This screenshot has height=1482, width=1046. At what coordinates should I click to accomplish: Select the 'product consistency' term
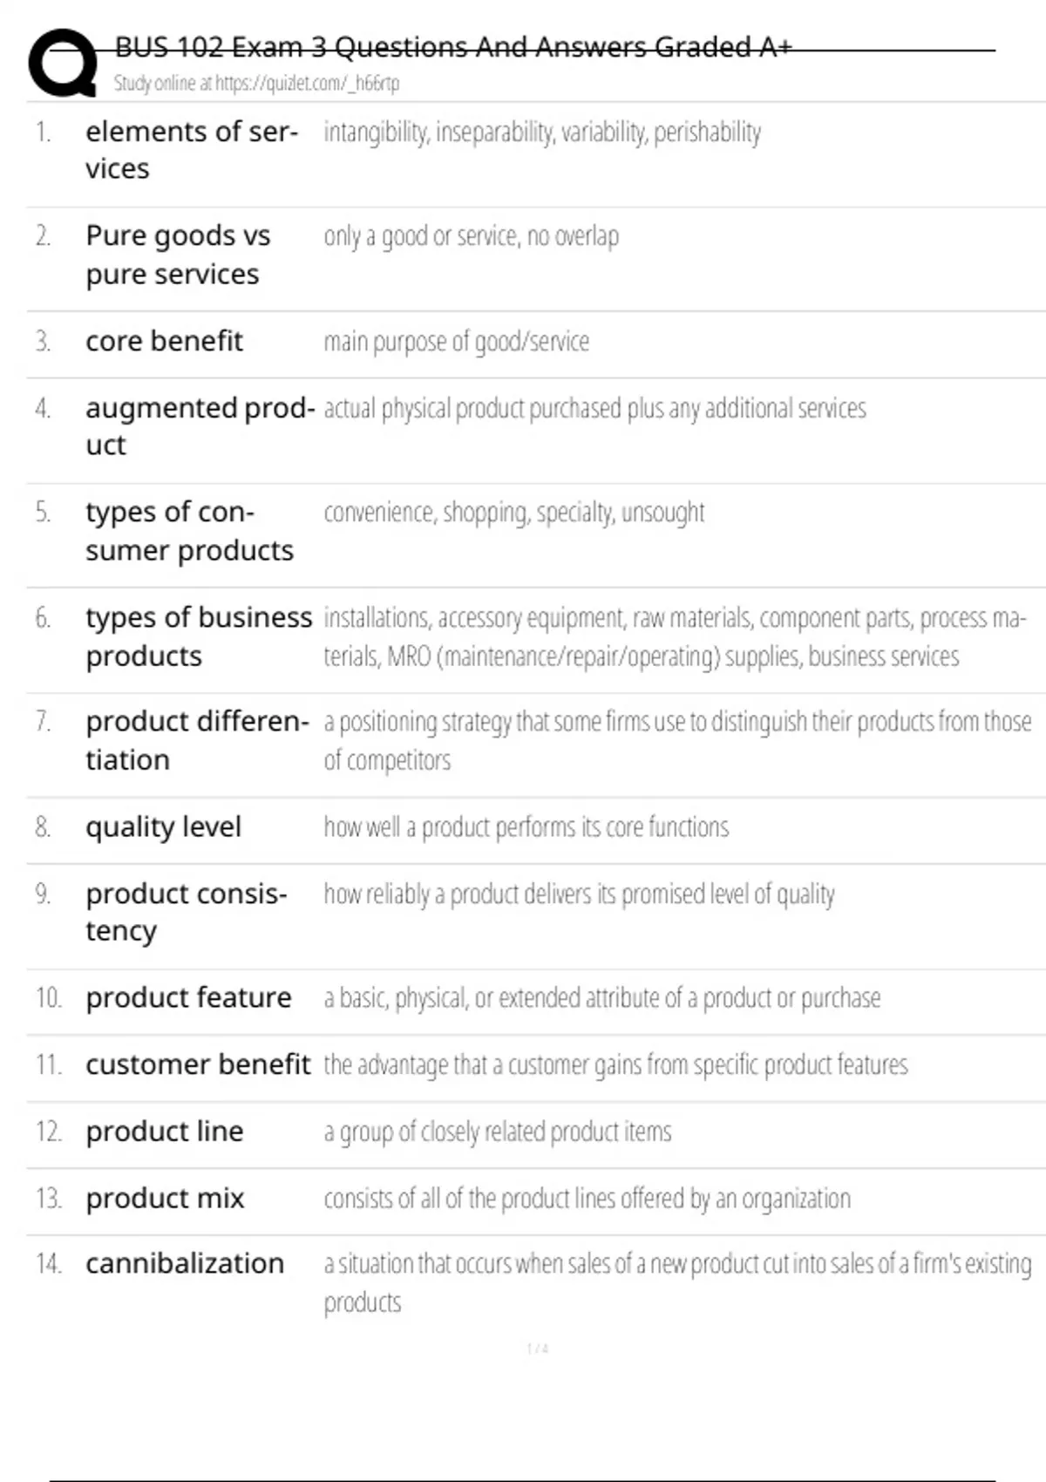(x=186, y=912)
